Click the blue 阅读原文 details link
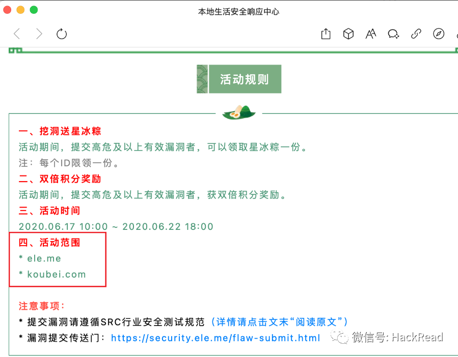 pyautogui.click(x=279, y=322)
